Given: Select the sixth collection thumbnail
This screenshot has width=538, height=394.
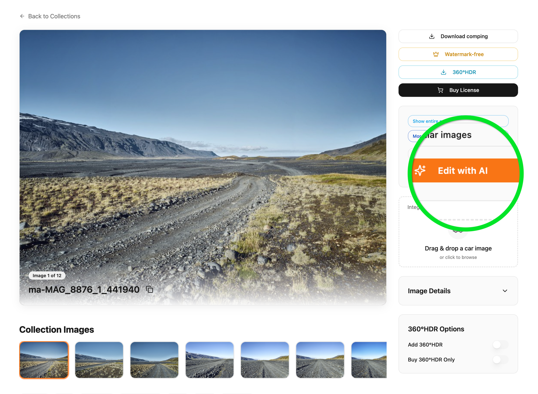Looking at the screenshot, I should click(320, 360).
